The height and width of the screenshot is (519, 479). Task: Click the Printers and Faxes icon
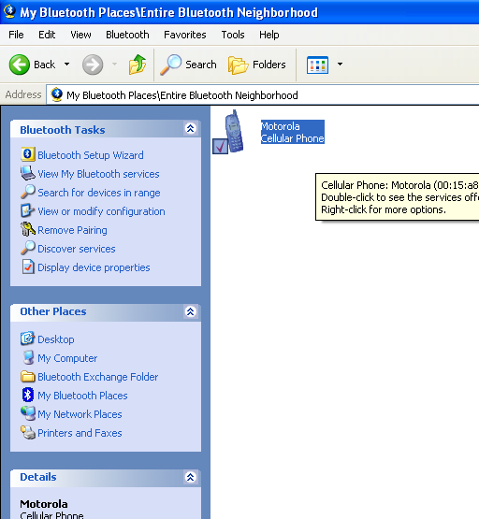click(28, 433)
